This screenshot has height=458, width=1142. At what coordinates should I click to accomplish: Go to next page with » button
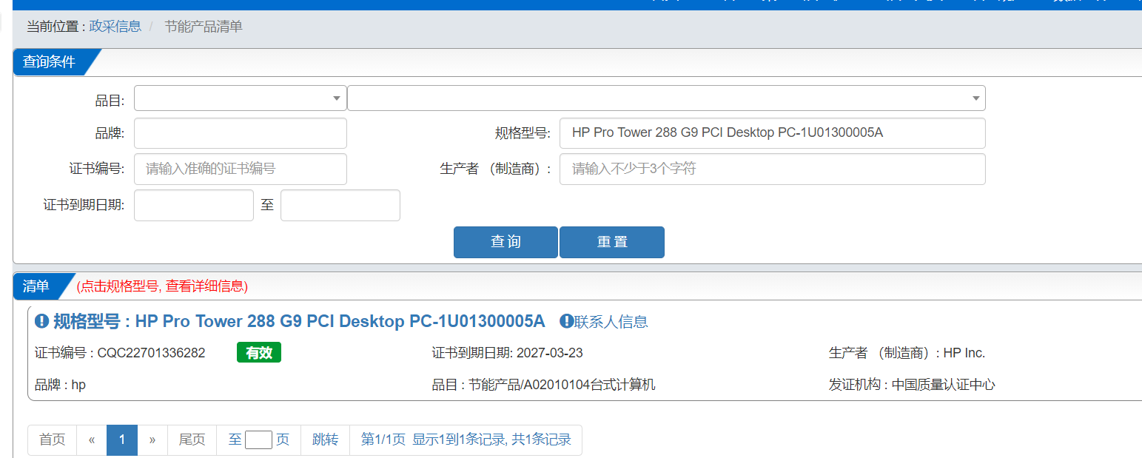click(152, 440)
